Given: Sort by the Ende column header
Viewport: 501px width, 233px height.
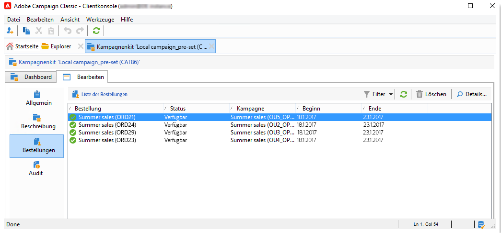Looking at the screenshot, I should 395,109.
